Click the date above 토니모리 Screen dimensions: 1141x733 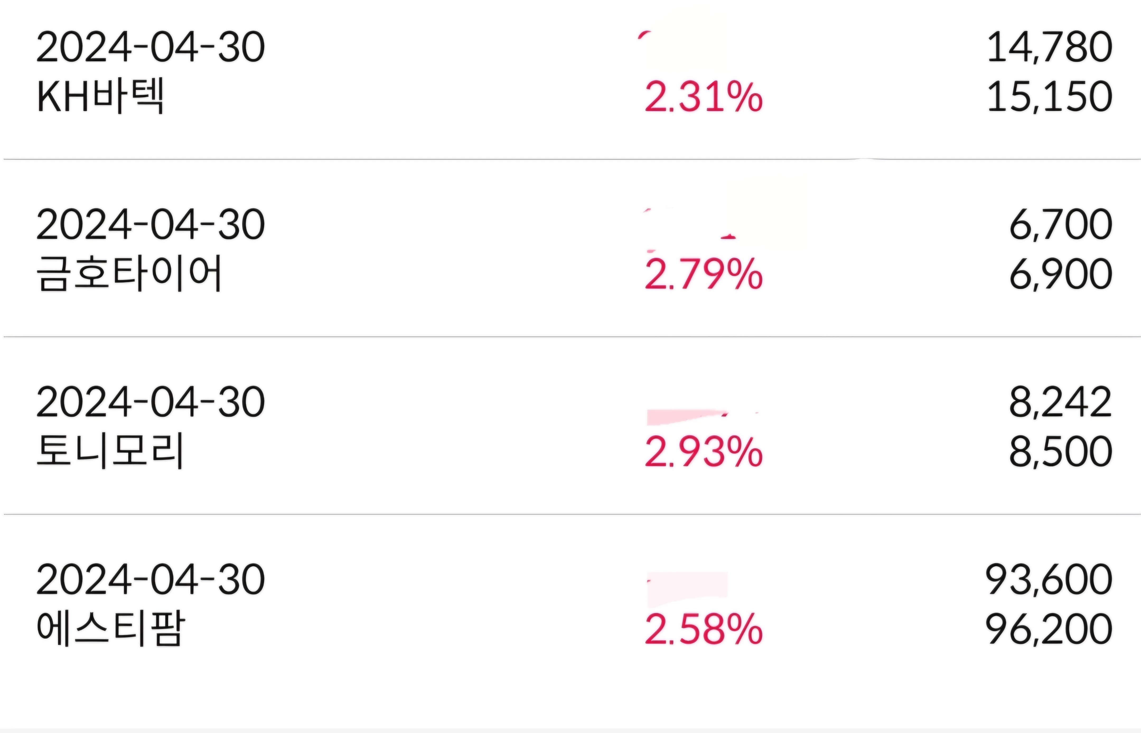coord(151,402)
